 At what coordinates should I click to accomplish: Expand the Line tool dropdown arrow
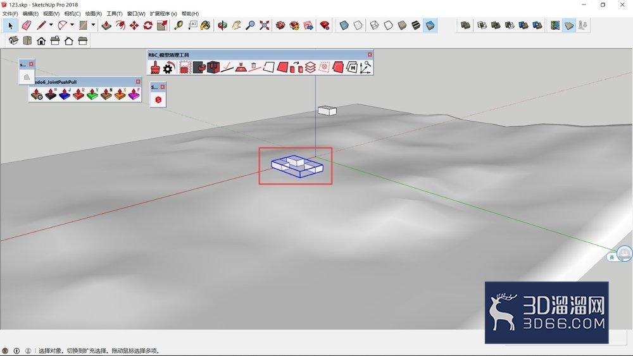coord(51,25)
